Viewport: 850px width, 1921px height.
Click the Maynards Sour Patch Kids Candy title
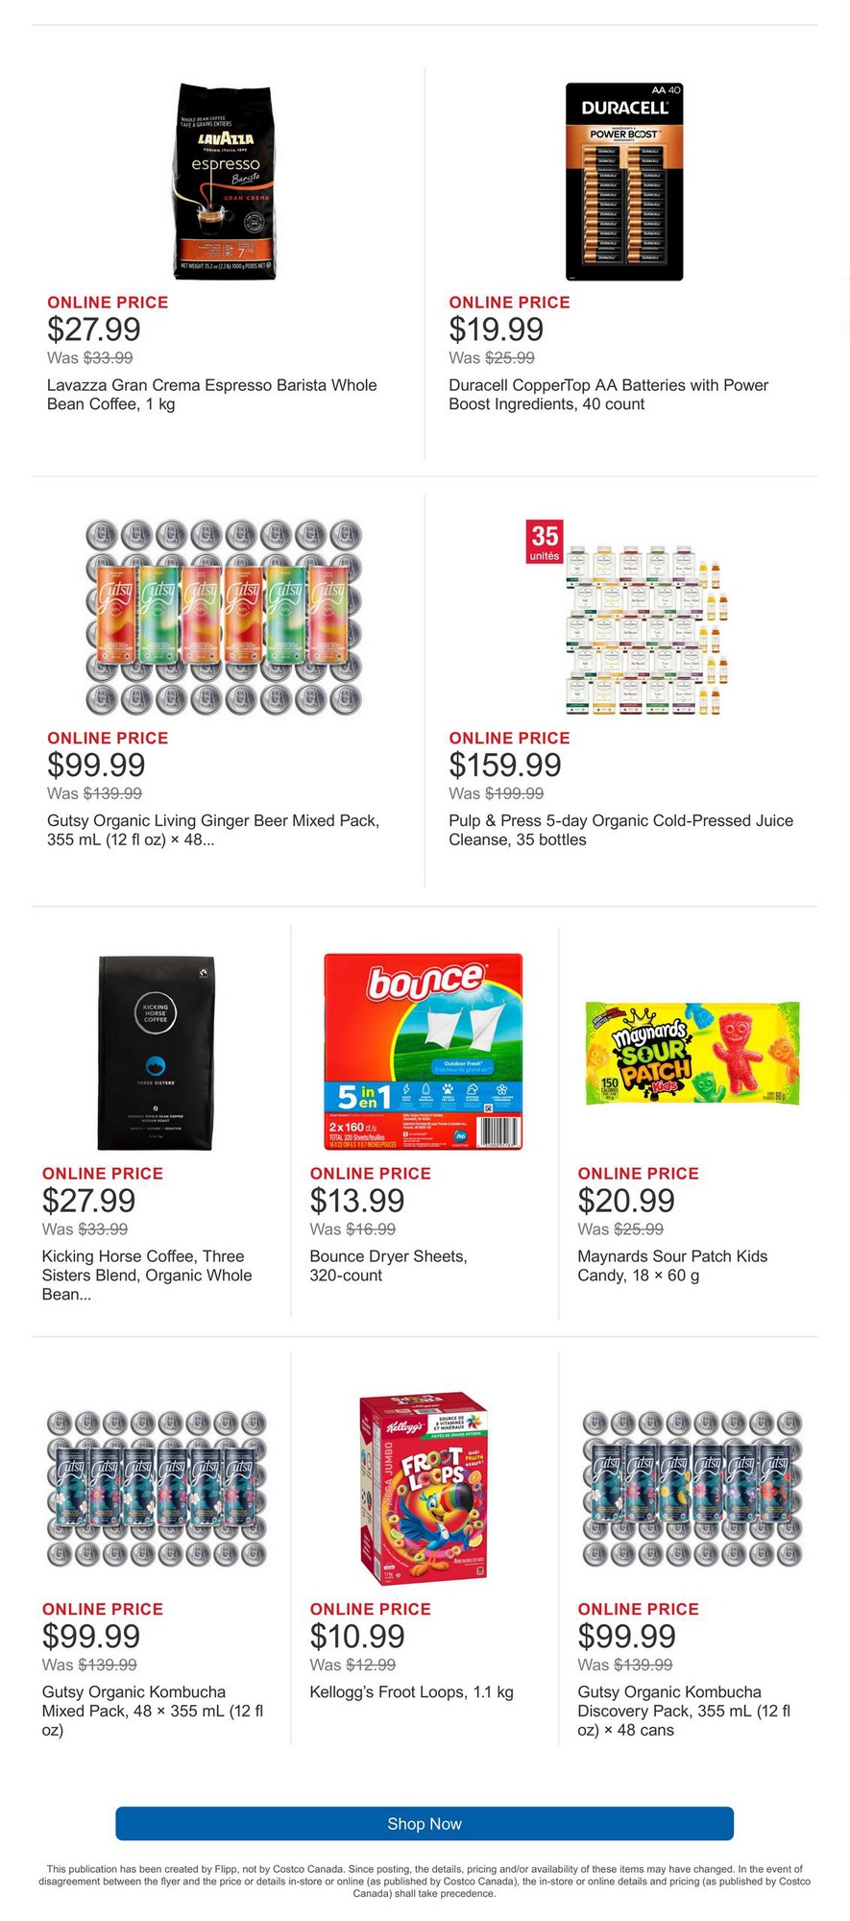click(x=672, y=1265)
